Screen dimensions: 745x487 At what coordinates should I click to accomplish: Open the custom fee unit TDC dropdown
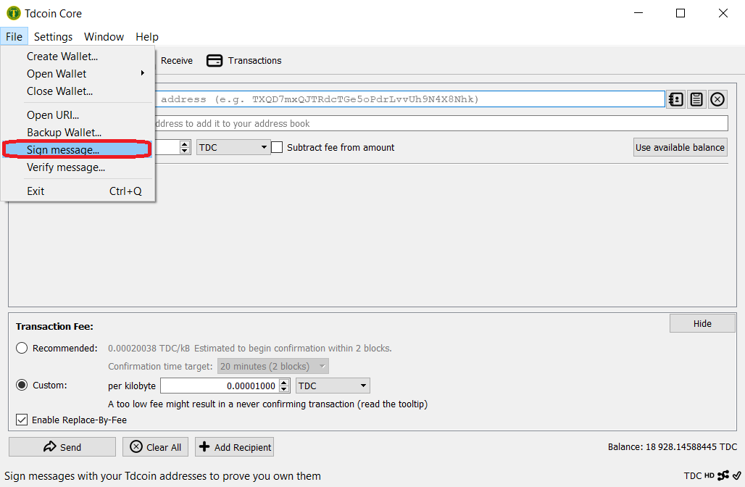point(333,386)
